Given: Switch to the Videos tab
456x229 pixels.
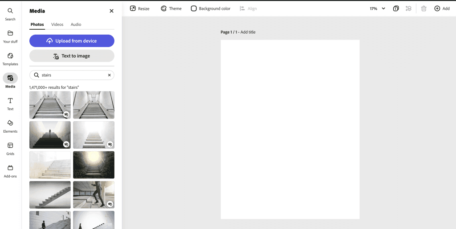Looking at the screenshot, I should [57, 24].
